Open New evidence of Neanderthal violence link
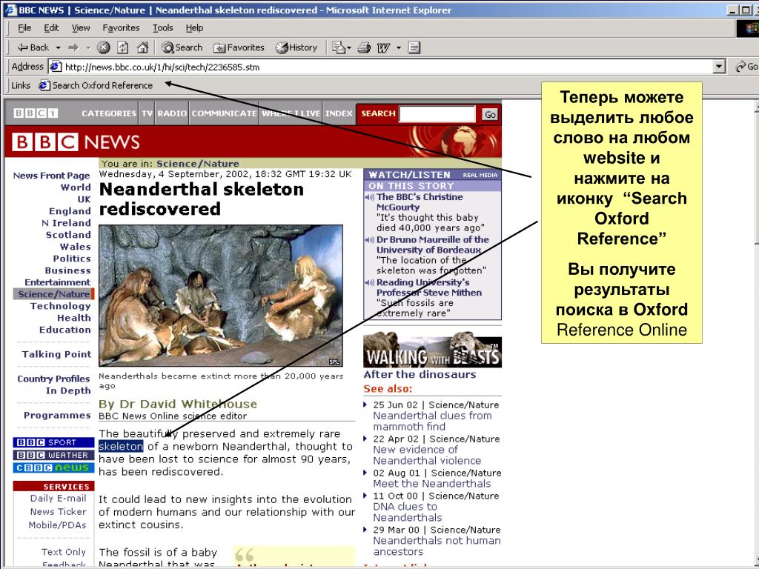The width and height of the screenshot is (759, 569). click(427, 456)
